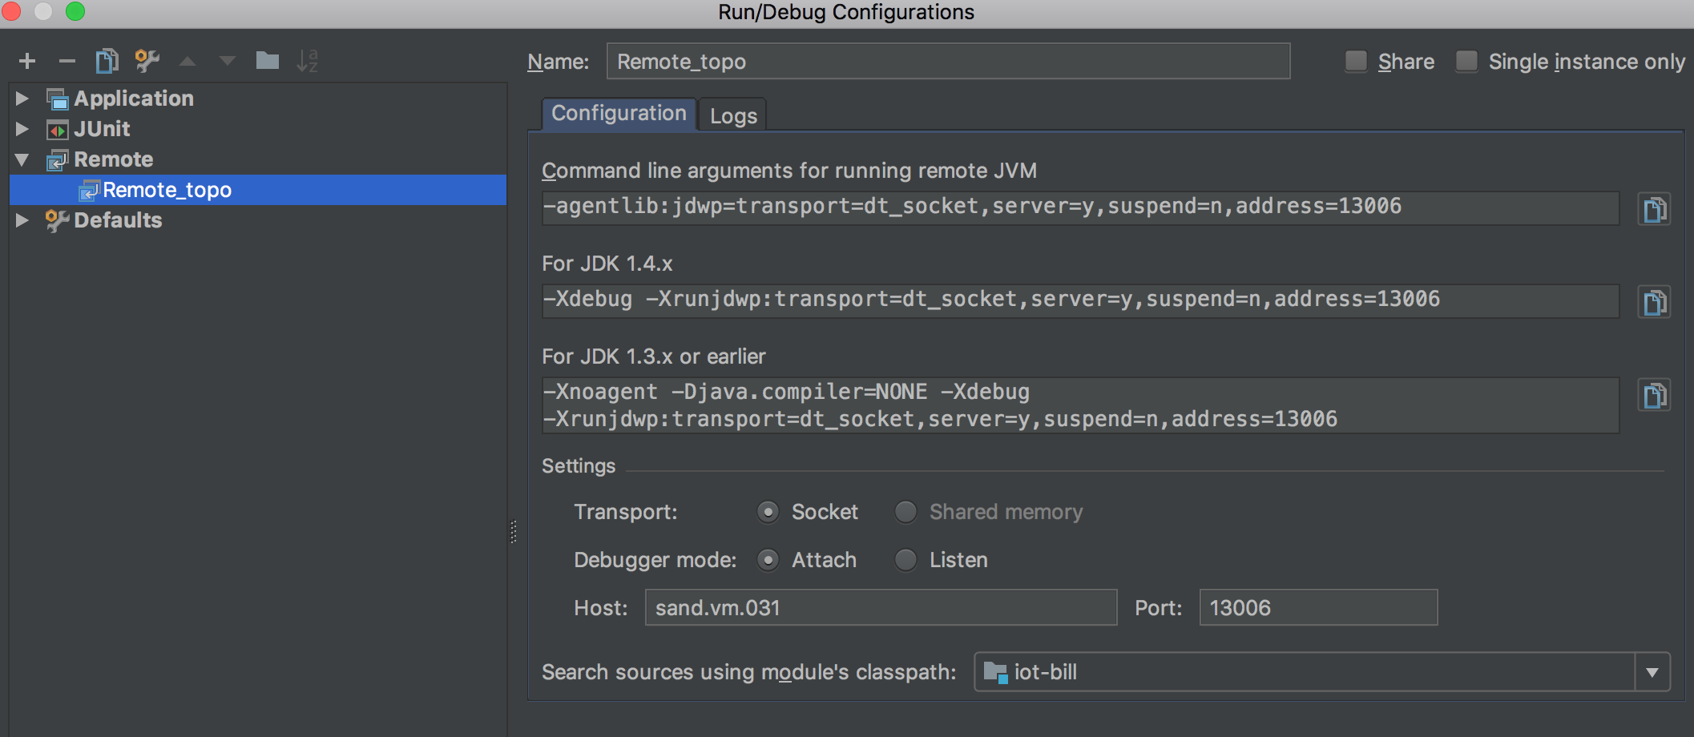Image resolution: width=1694 pixels, height=737 pixels.
Task: Select the Listen debugger mode
Action: coord(905,560)
